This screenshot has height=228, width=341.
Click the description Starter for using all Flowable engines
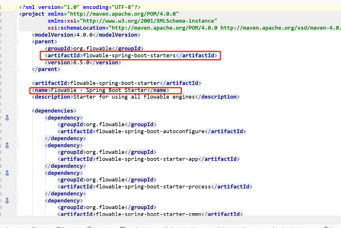(x=134, y=97)
